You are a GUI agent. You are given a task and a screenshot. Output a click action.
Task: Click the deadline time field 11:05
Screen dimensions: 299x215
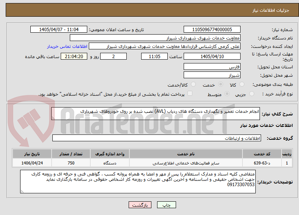154,56
